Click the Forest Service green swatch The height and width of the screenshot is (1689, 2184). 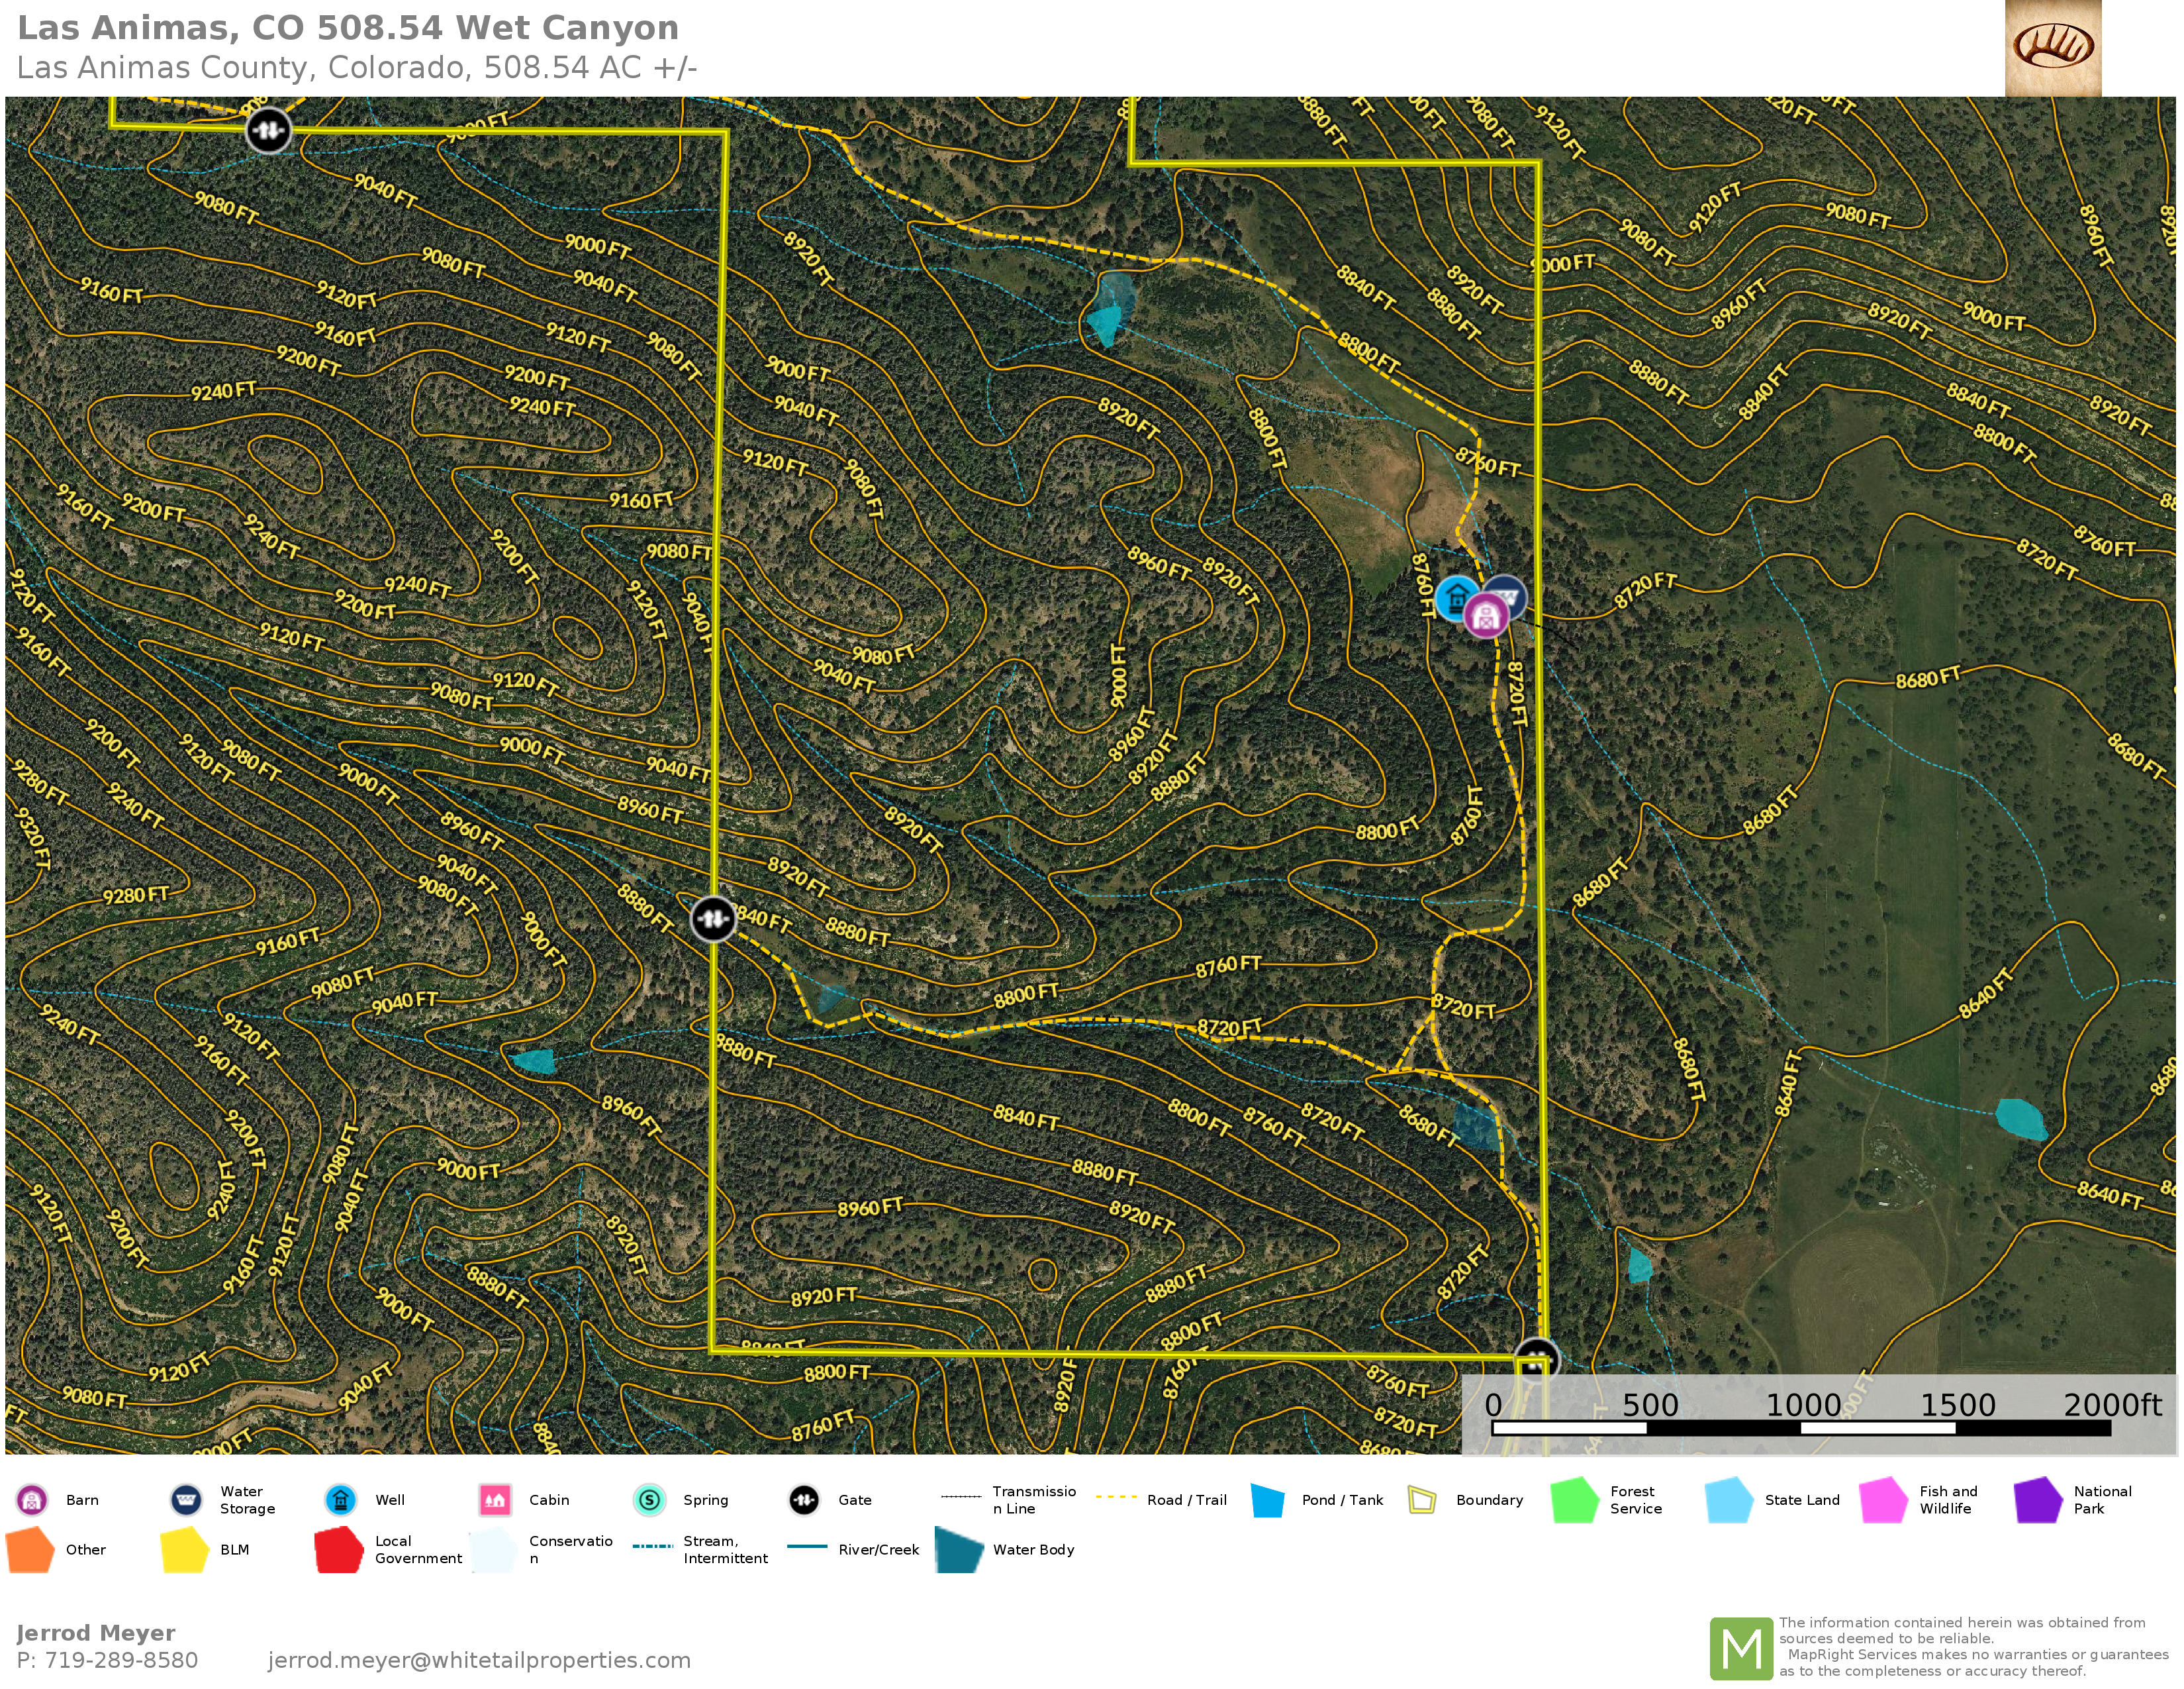[x=1575, y=1501]
